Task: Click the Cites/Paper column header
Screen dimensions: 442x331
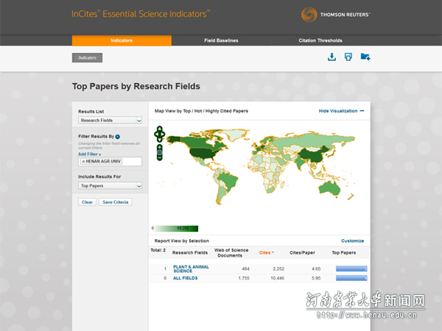Action: tap(302, 253)
